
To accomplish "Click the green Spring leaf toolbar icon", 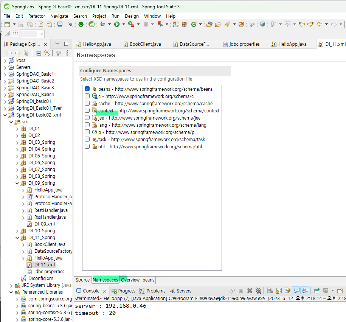I will pyautogui.click(x=92, y=24).
